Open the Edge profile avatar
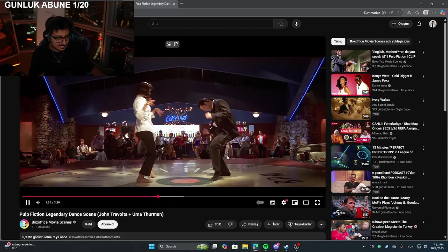Viewport: 448px width, 252px height. tap(426, 13)
